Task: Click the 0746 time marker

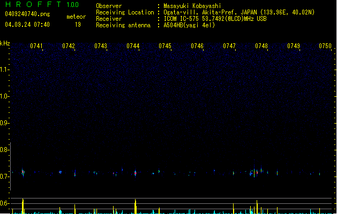Action: tap(197, 46)
